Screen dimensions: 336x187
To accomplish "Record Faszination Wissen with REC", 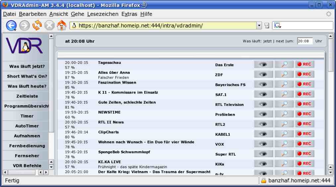I will (305, 84).
